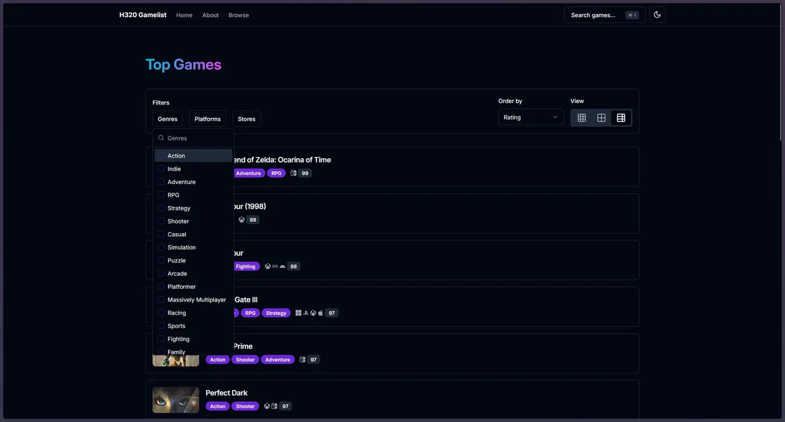The width and height of the screenshot is (785, 422).
Task: Switch to the compact grid view icon
Action: [x=582, y=118]
